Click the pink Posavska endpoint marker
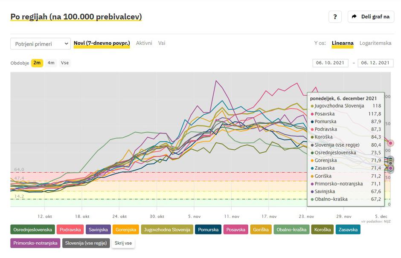This screenshot has width=401, height=258. (x=390, y=143)
